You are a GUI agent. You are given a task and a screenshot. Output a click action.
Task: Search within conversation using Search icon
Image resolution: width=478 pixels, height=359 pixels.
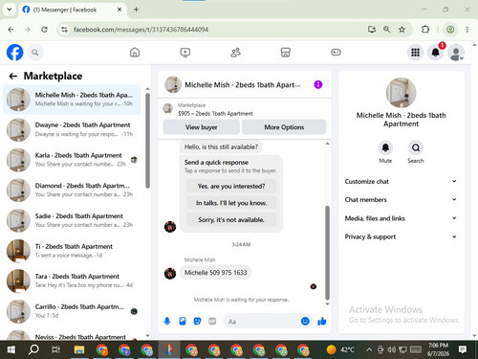pos(416,147)
